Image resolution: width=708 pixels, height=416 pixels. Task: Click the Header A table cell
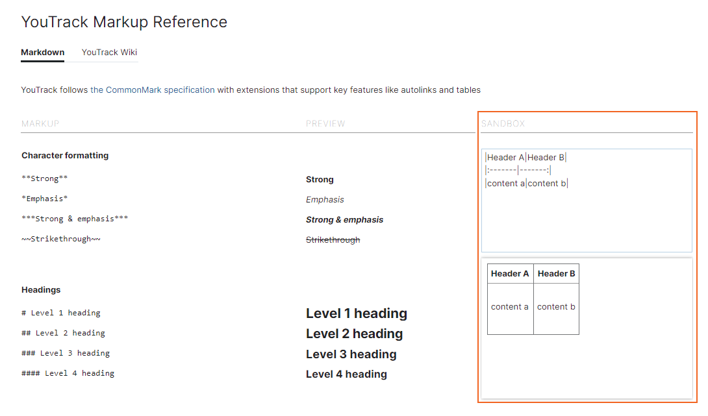pyautogui.click(x=510, y=273)
